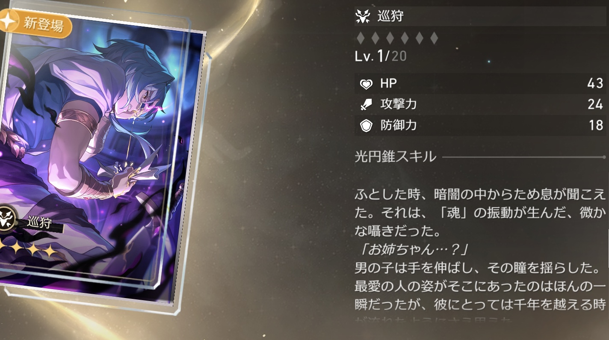Viewport: 609px width, 340px height.
Task: Click the 防御力 shield icon
Action: point(366,126)
